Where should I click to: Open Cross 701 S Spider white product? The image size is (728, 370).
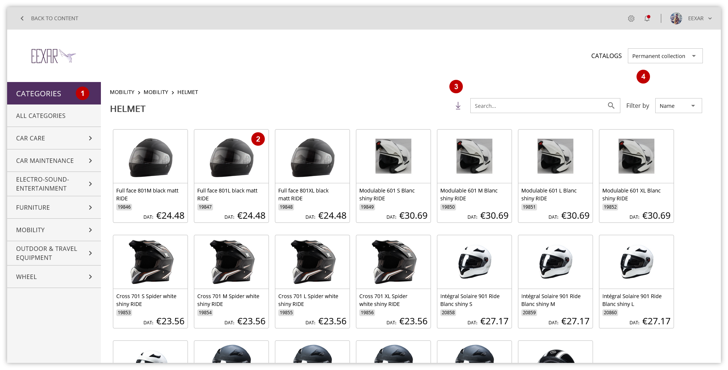click(x=150, y=282)
